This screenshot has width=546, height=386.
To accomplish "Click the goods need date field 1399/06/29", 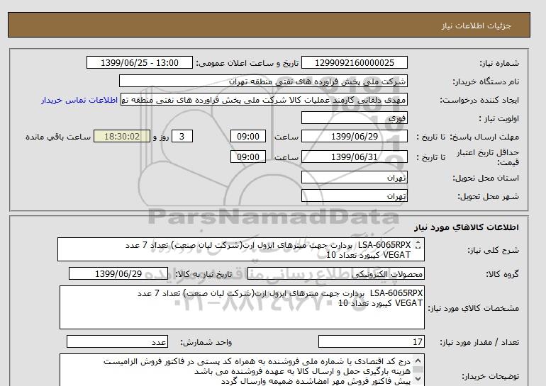I will [118, 273].
